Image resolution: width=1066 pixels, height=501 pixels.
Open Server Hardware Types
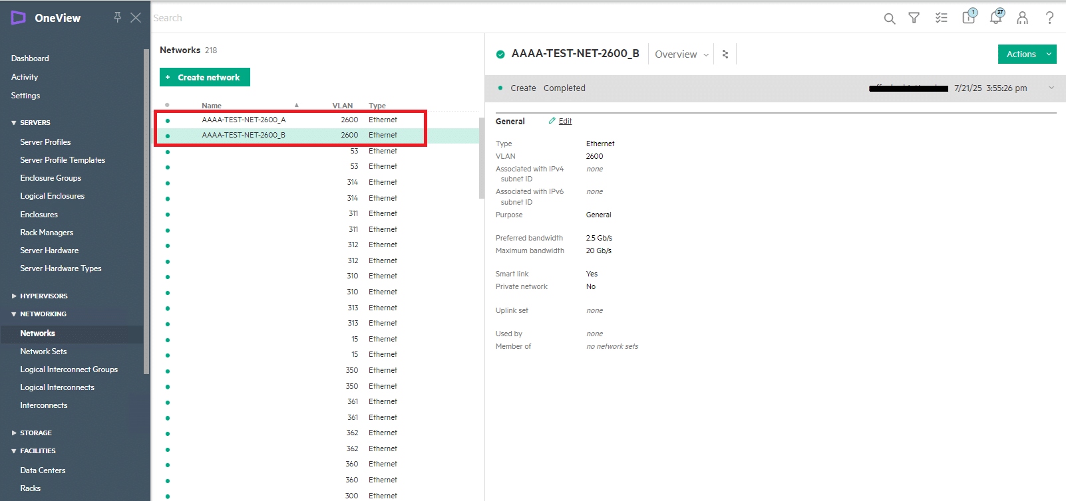pos(61,268)
